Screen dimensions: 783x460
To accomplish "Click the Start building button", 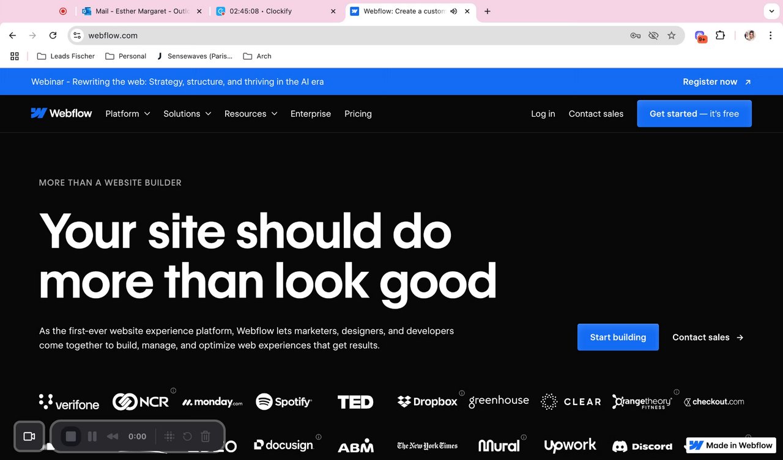I will click(x=618, y=337).
